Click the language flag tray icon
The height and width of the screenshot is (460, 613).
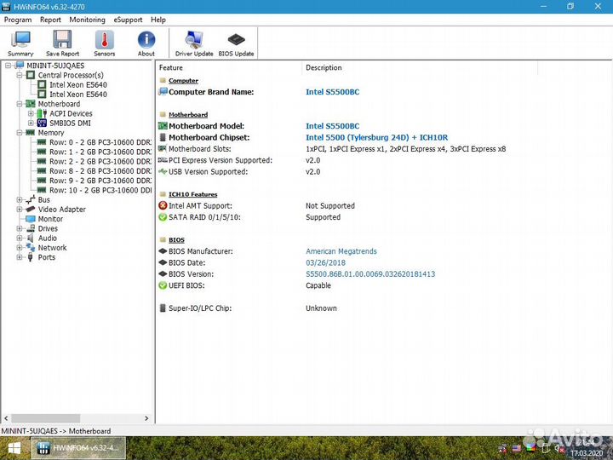[517, 448]
